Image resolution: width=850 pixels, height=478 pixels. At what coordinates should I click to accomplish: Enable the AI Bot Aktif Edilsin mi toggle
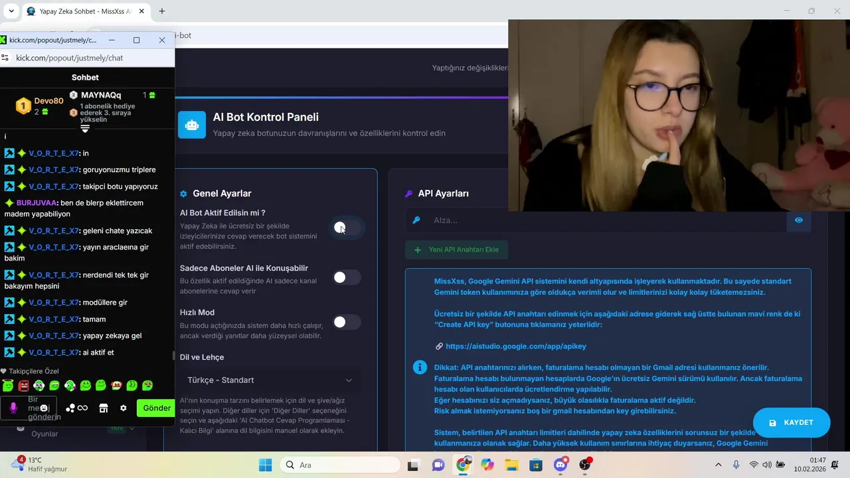click(347, 228)
